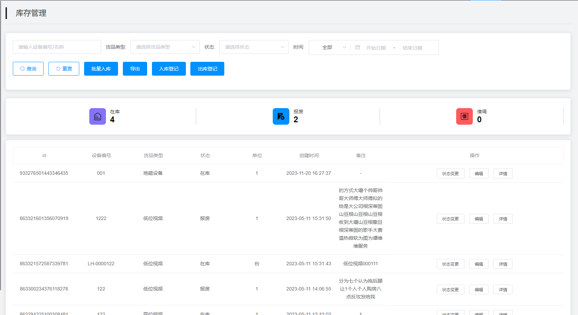
Task: Click the red 借调 borrowed icon
Action: tap(464, 116)
